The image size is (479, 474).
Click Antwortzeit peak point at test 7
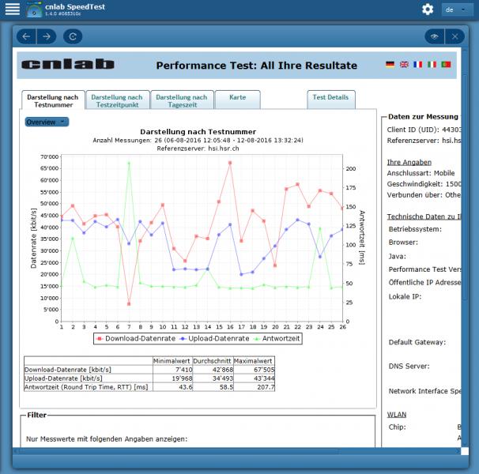[129, 163]
